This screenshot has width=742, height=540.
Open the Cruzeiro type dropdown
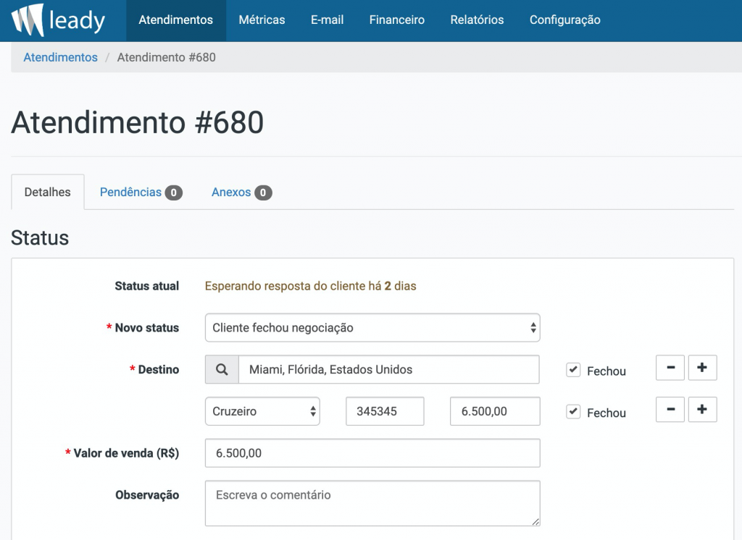point(262,411)
